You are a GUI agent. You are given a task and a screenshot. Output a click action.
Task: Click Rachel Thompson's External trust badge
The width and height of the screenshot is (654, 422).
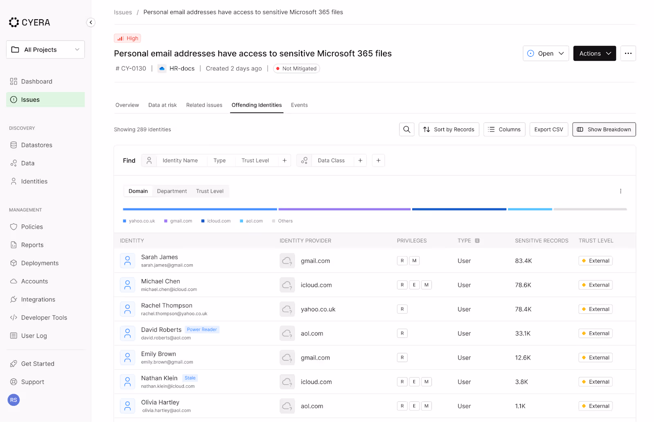click(x=596, y=309)
